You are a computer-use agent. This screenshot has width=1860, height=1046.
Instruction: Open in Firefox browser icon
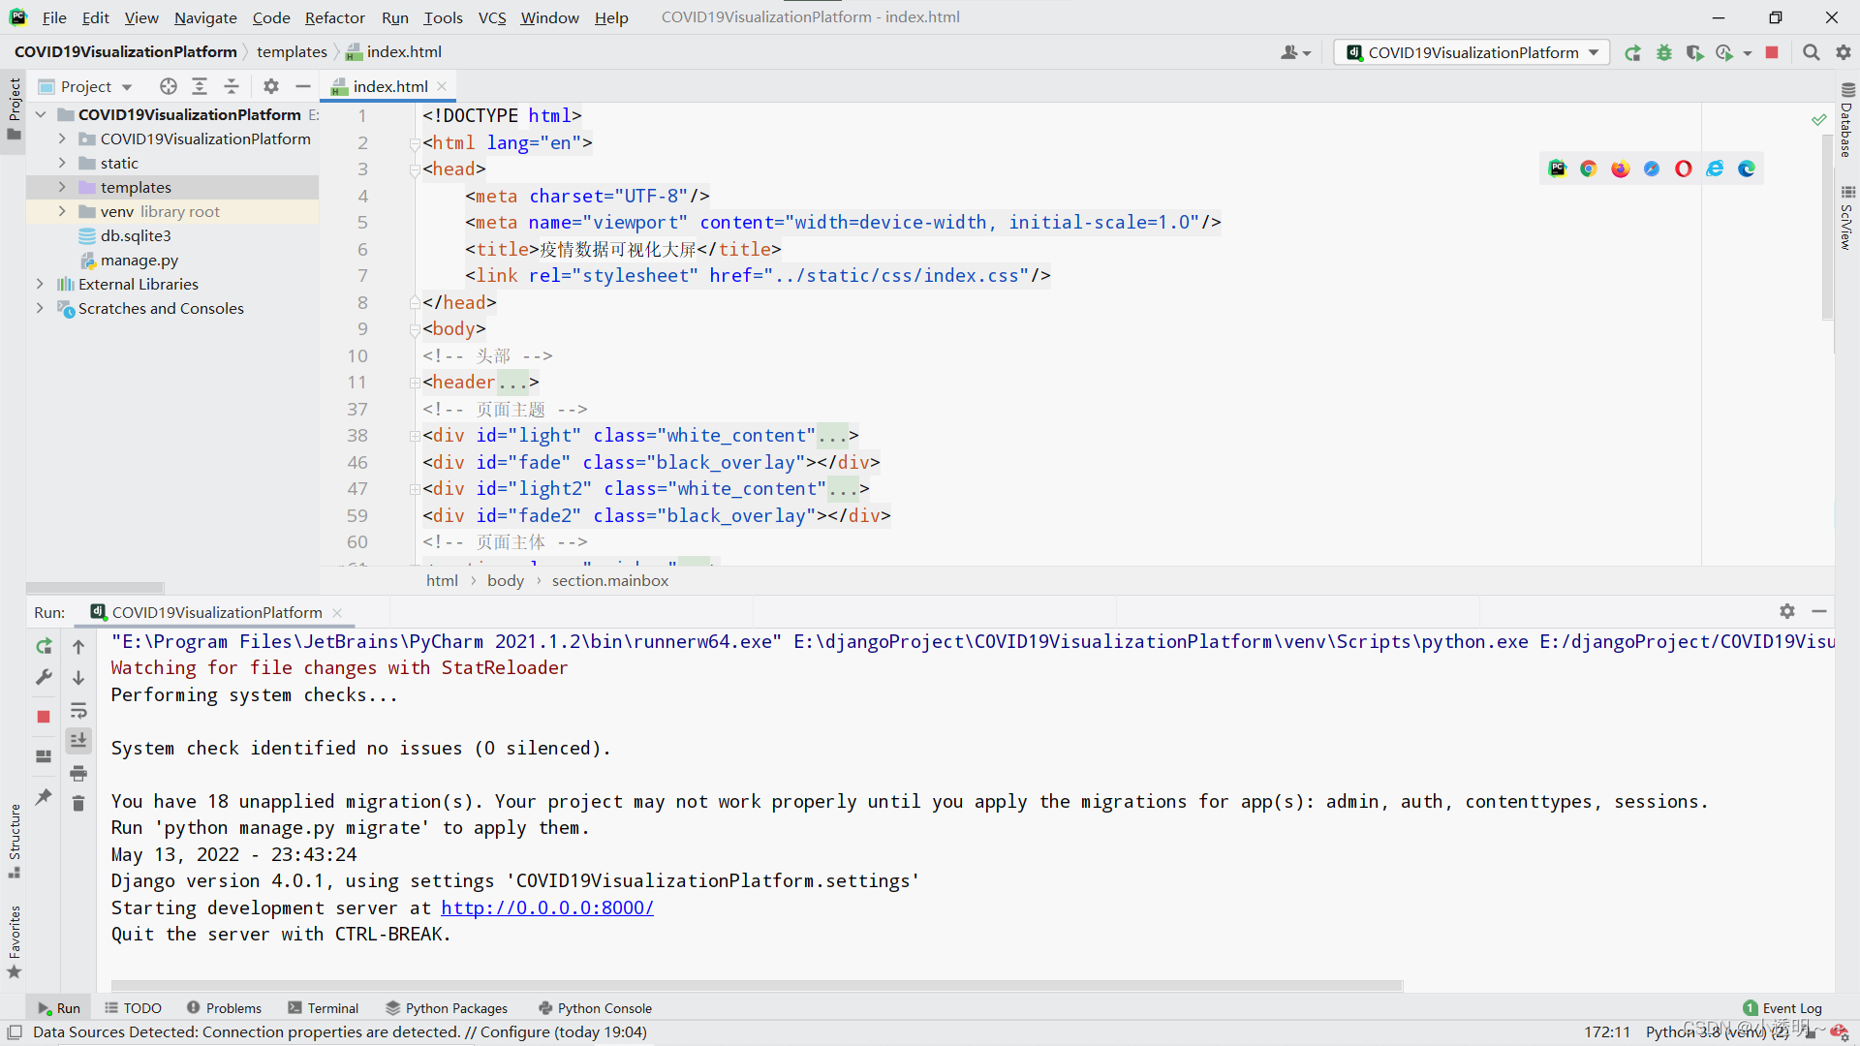pos(1621,169)
